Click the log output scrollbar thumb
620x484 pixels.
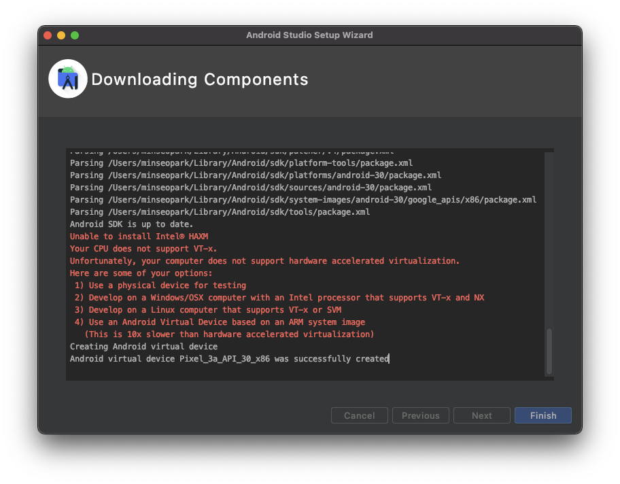click(x=549, y=351)
